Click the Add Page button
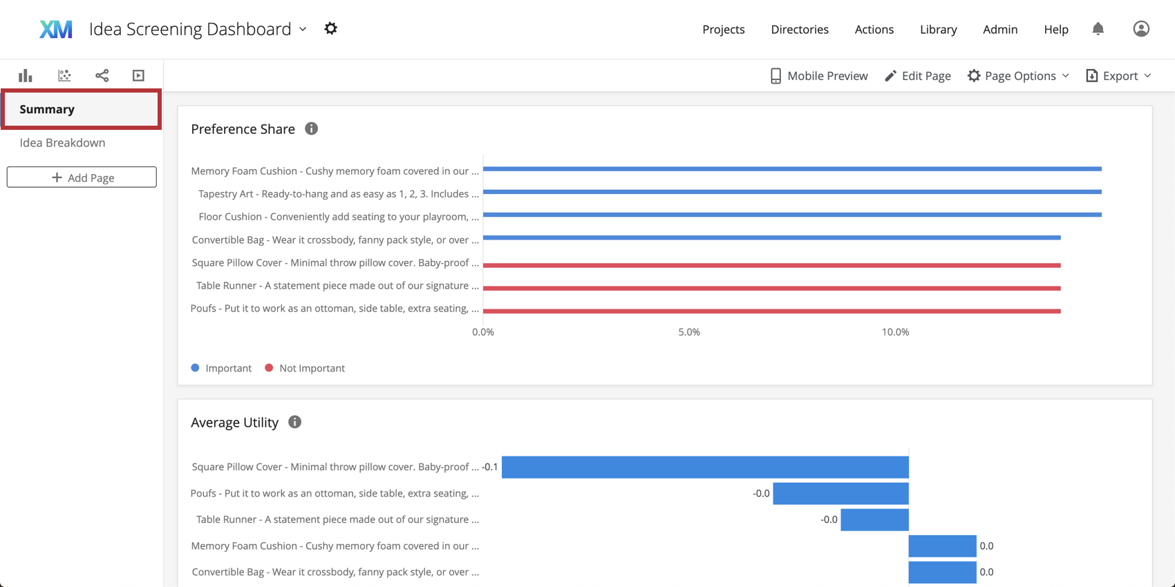The height and width of the screenshot is (587, 1175). [x=82, y=177]
